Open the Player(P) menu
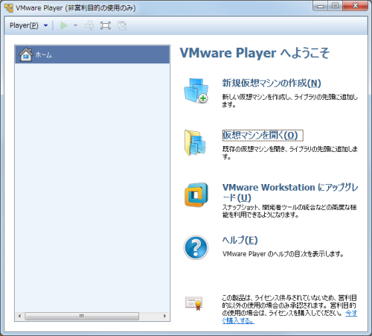Screen dimensions: 372x336 (x=24, y=25)
